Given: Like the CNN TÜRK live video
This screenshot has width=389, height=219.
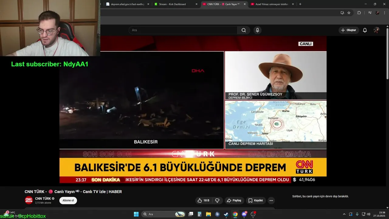Looking at the screenshot, I should pos(203,200).
